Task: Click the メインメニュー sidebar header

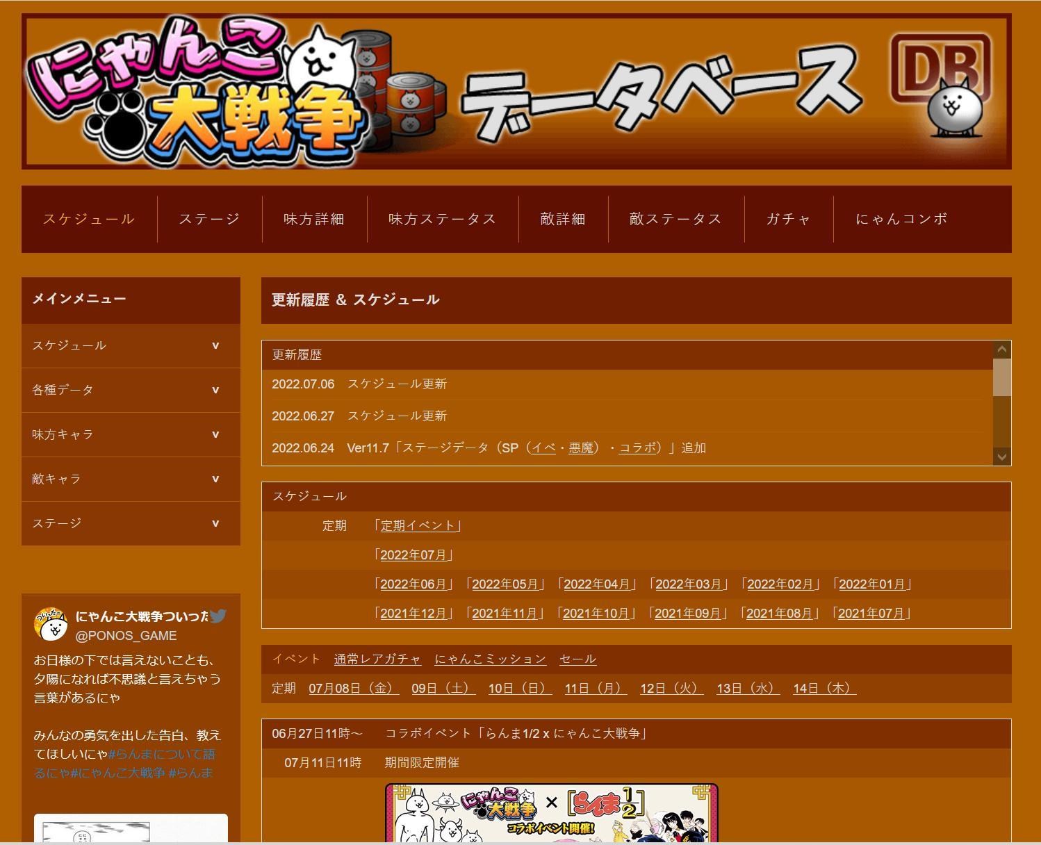Action: pyautogui.click(x=131, y=300)
